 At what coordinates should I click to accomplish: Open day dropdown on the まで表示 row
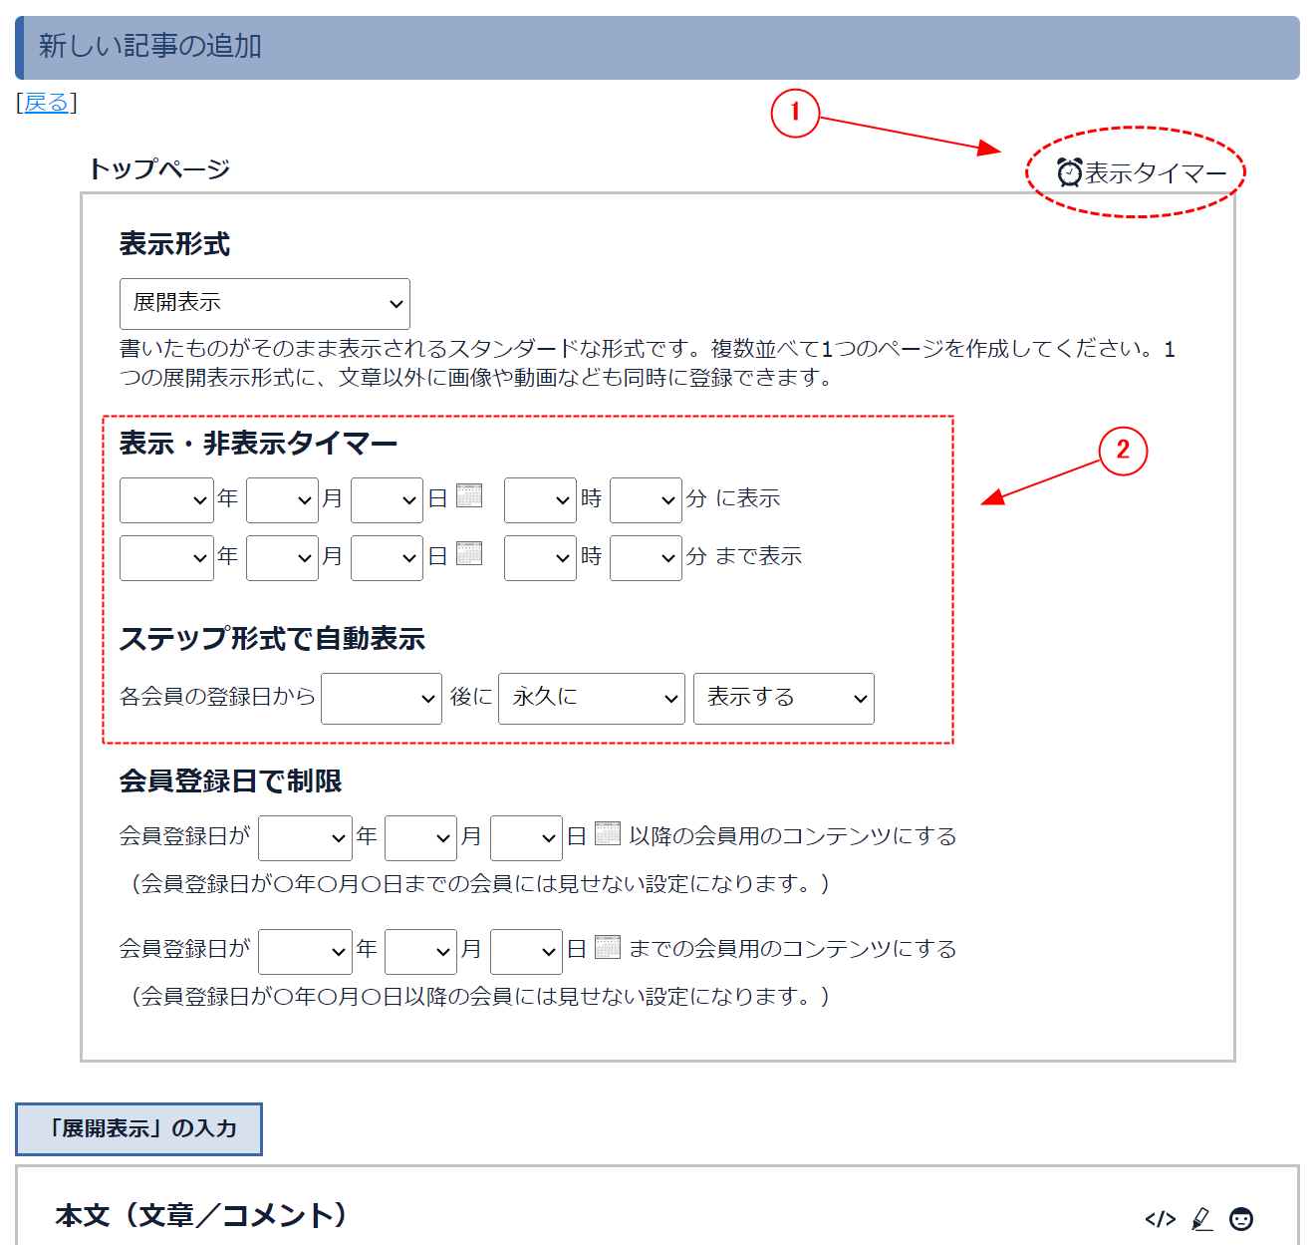click(388, 558)
